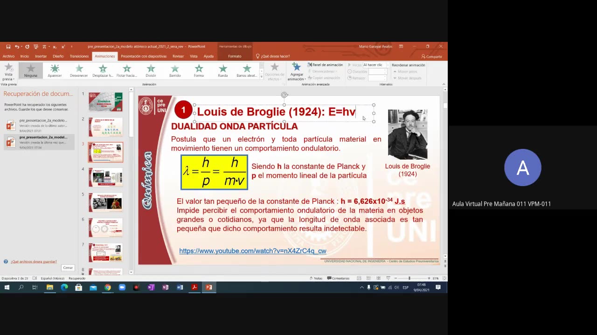The image size is (597, 335).
Task: Switch to the Transiciones ribbon tab
Action: tap(79, 56)
